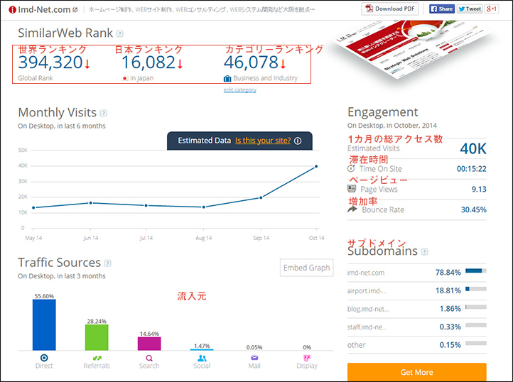Select the imd-net.com subdomain row

coord(417,273)
